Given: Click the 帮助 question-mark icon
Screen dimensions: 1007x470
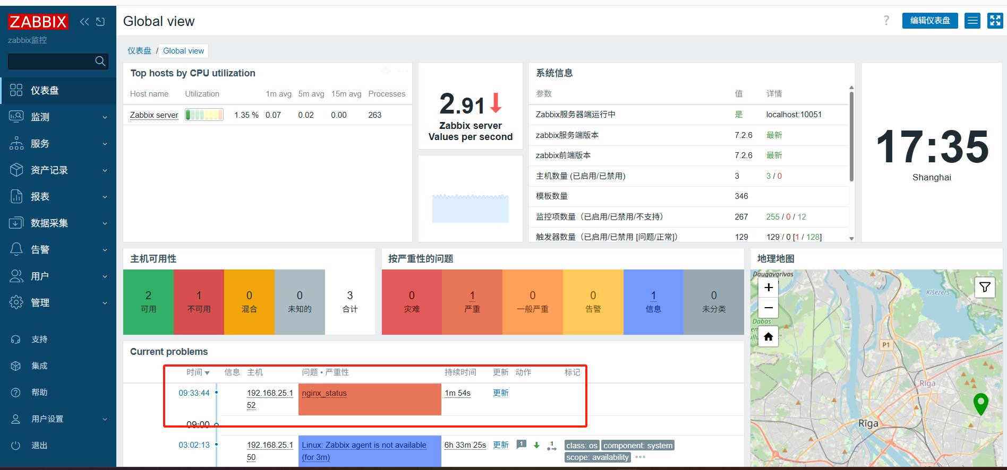Looking at the screenshot, I should pos(16,393).
